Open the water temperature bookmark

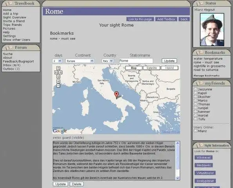coord(208,59)
